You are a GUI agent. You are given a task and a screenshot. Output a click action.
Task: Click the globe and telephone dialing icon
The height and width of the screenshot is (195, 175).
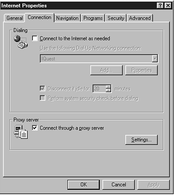(21, 42)
